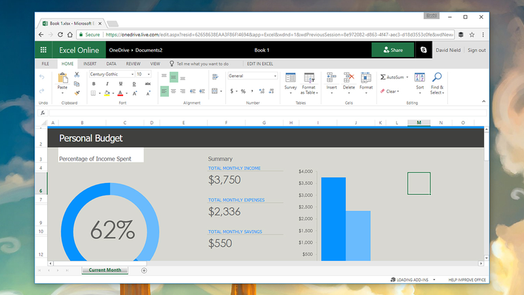Toggle align text left
Viewport: 524px width, 295px height.
pos(164,91)
